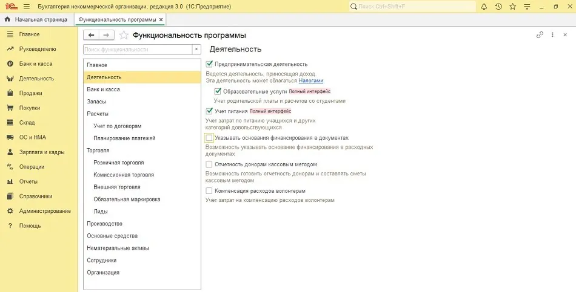576x292 pixels.
Task: Click the global Поиск Ctrl+Shift+F field
Action: coord(412,7)
